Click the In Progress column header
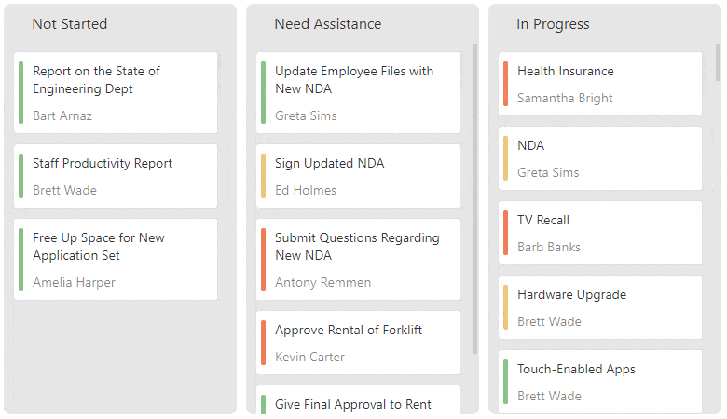 coord(554,24)
